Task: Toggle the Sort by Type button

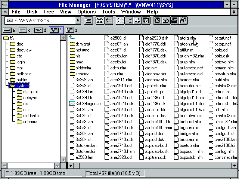Action: 128,21
